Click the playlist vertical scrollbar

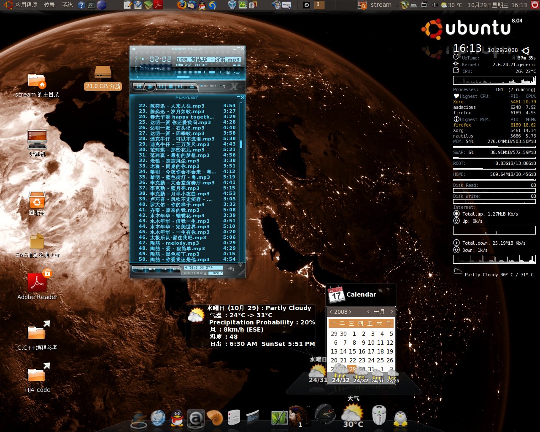click(241, 181)
